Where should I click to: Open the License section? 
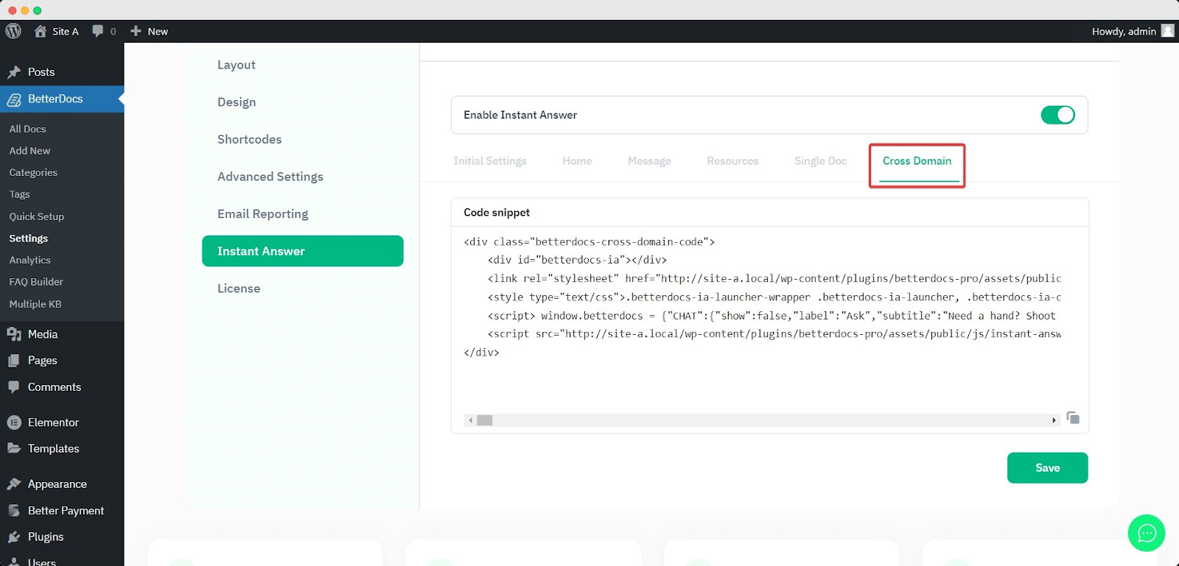[239, 289]
